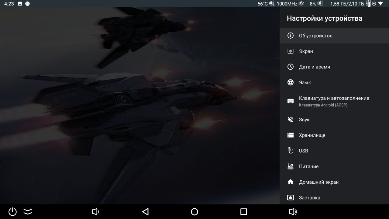Tap the keyboard icon for Клавиатура и автозаполнение

point(291,101)
